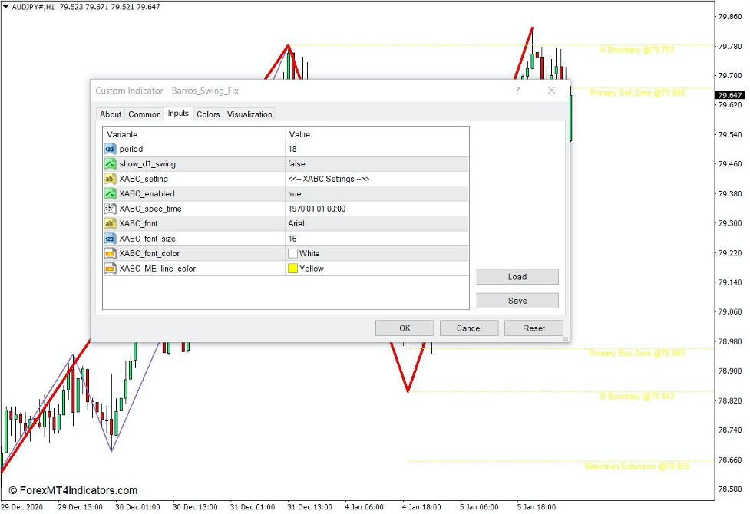The height and width of the screenshot is (514, 750).
Task: Click the palette icon beside XABC_font_color
Action: pyautogui.click(x=109, y=253)
